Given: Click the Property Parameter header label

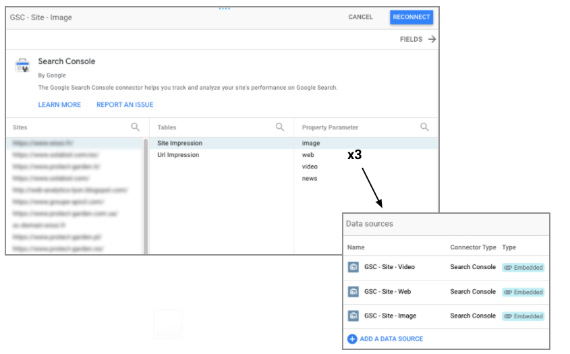Looking at the screenshot, I should [330, 127].
